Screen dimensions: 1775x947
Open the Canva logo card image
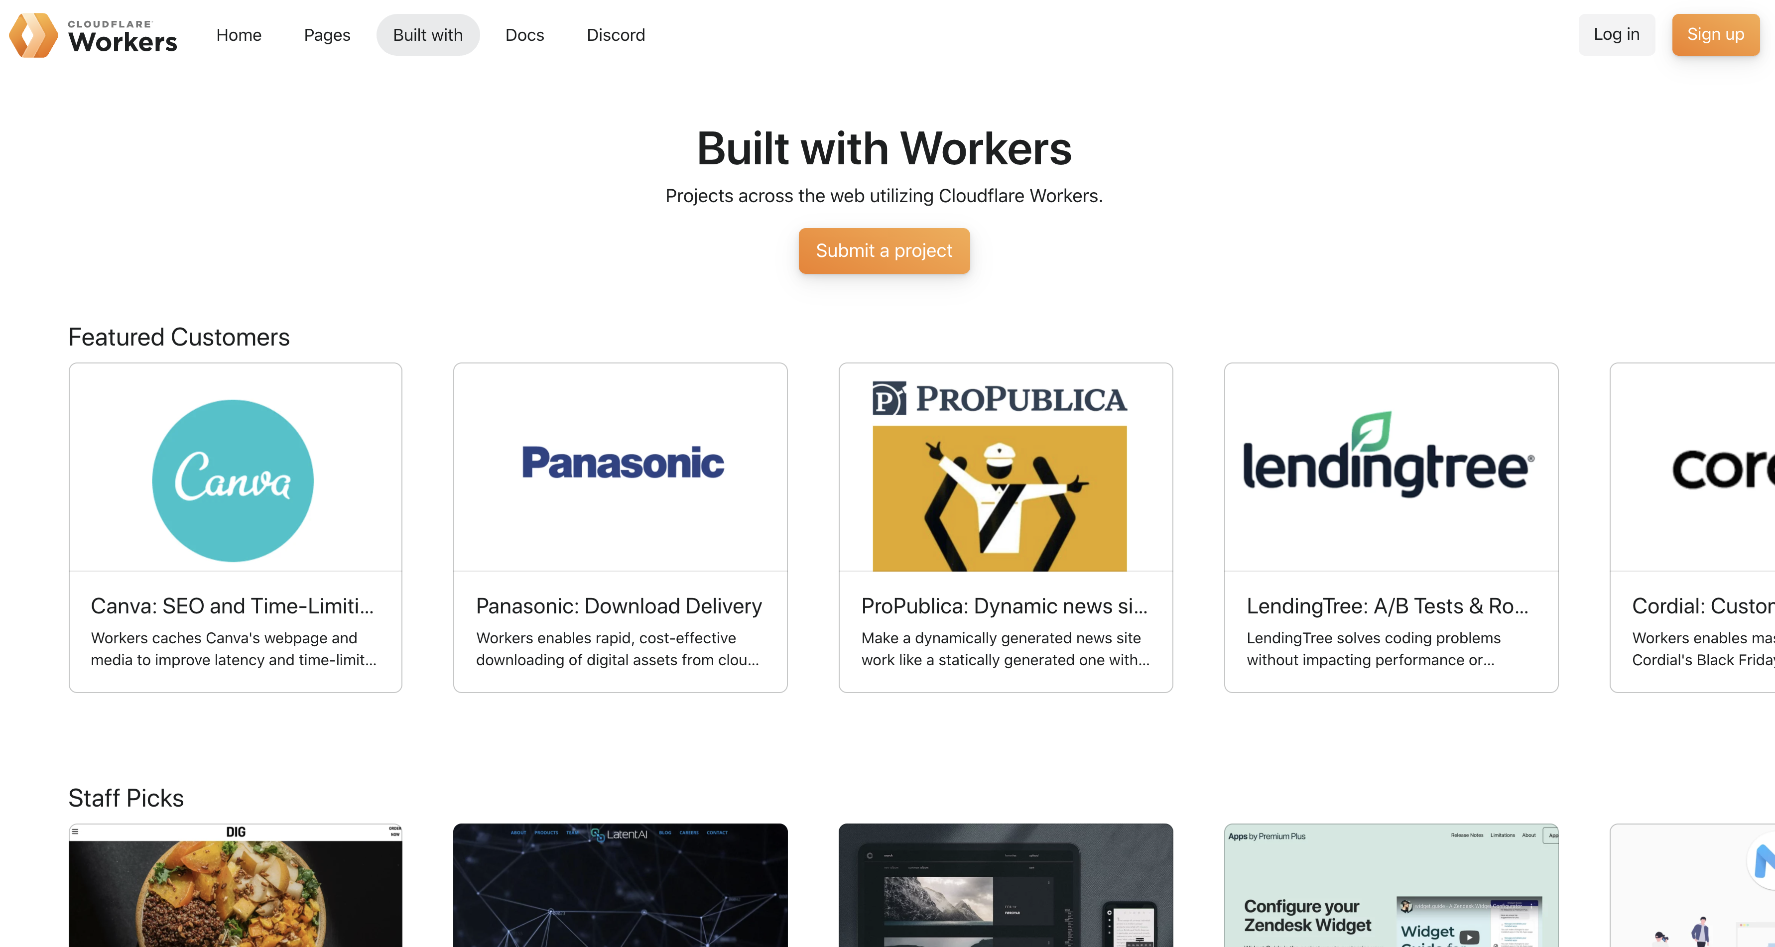tap(235, 468)
